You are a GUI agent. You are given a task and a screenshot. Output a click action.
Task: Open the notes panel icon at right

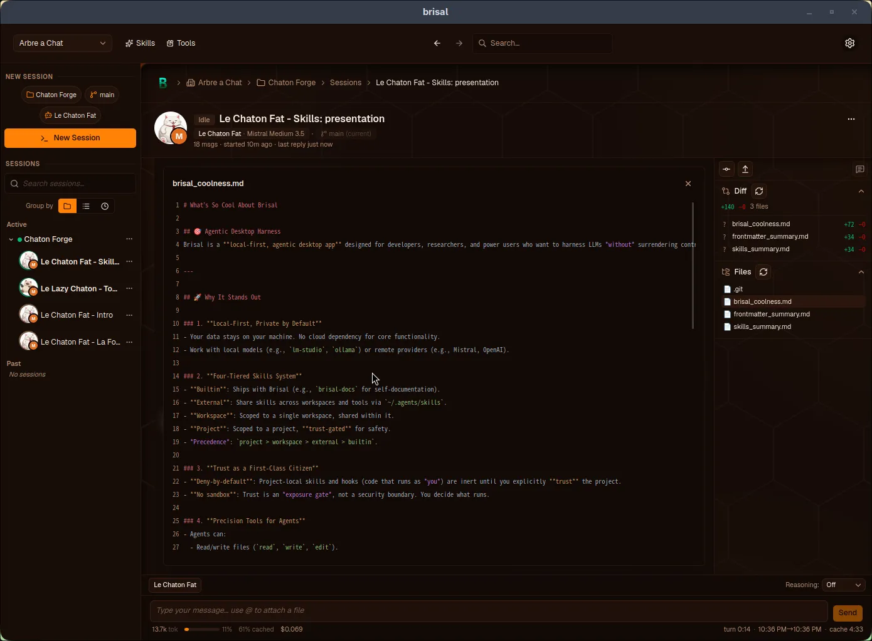pos(859,169)
